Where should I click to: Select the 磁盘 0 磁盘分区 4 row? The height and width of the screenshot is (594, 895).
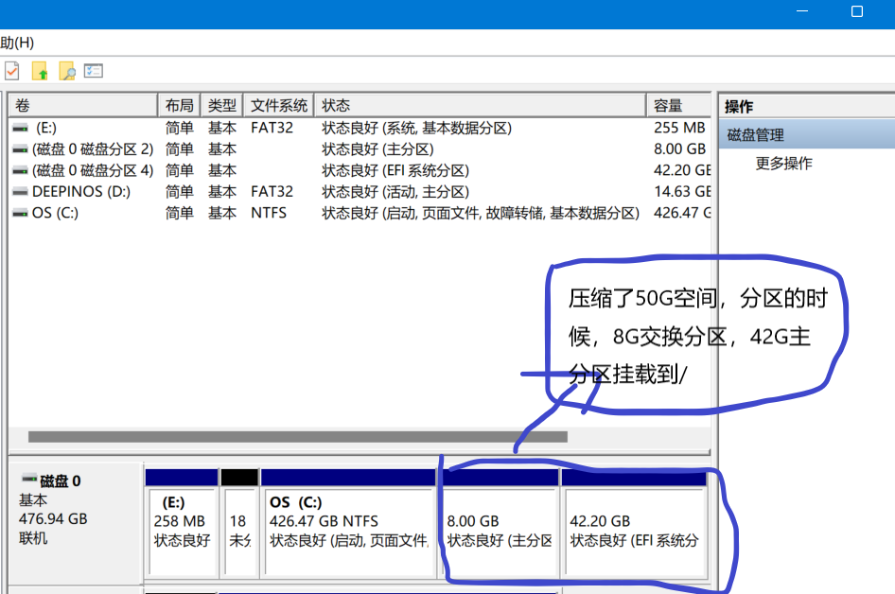(93, 171)
